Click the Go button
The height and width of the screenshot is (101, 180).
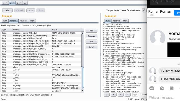pos(7,10)
